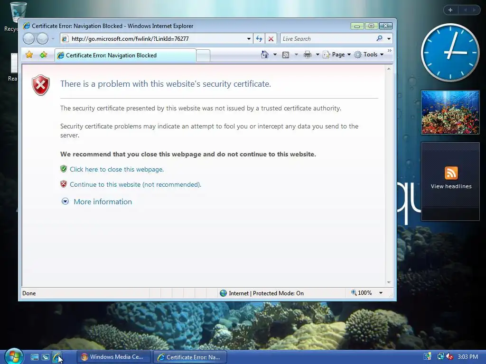Viewport: 486px width, 364px height.
Task: Click the Add to Favorites icon
Action: [43, 55]
